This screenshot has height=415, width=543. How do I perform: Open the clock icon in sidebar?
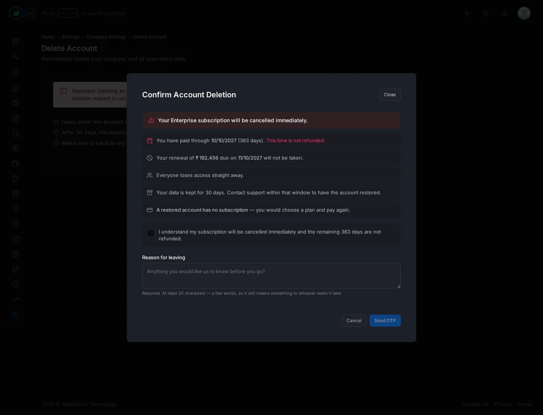coord(15,284)
